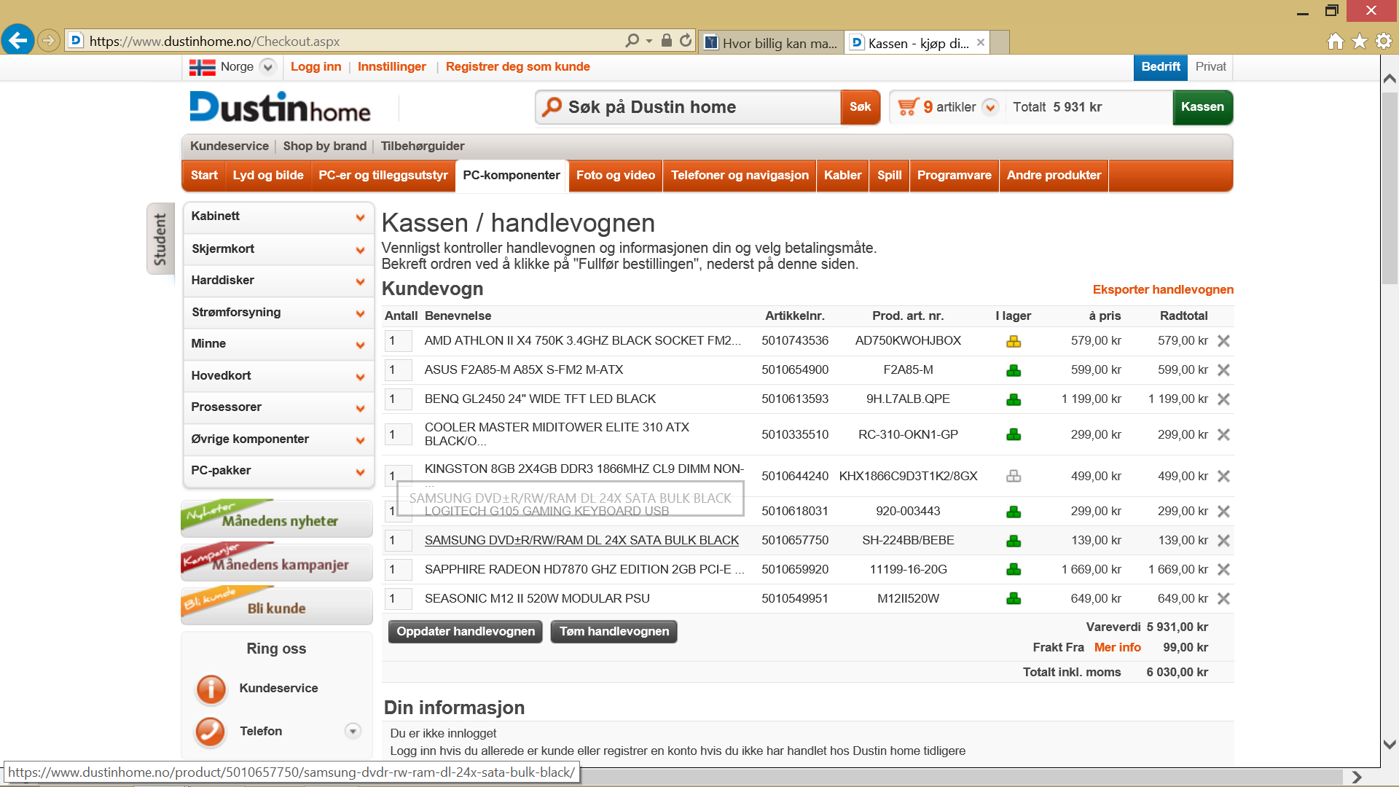Click the shopping cart icon
The height and width of the screenshot is (787, 1399).
[907, 107]
